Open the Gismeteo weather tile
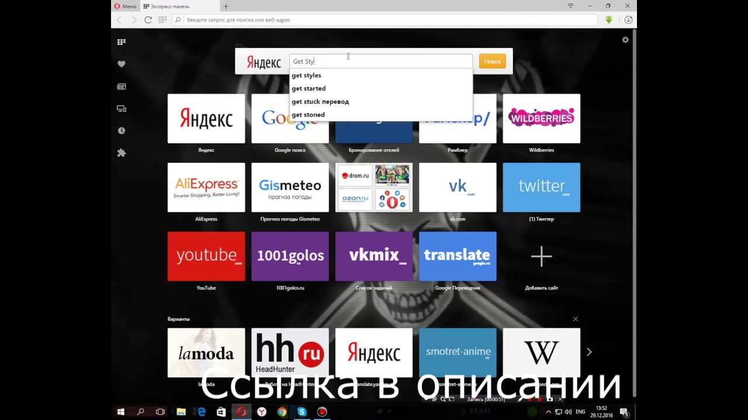The image size is (748, 420). [x=290, y=187]
